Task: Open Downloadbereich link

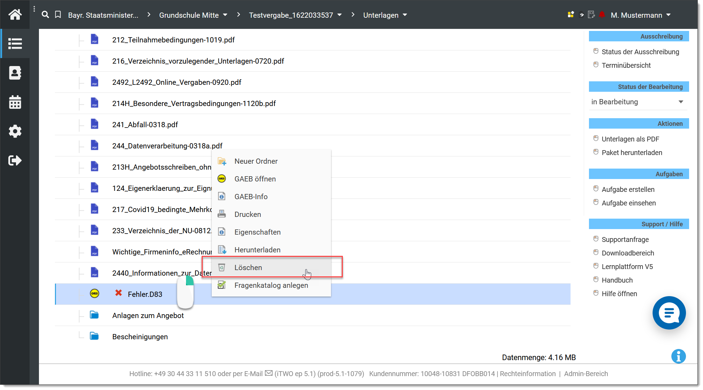Action: click(628, 253)
